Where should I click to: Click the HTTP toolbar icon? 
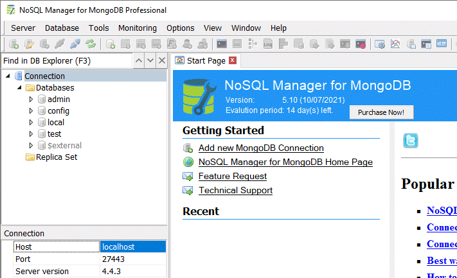coord(442,44)
